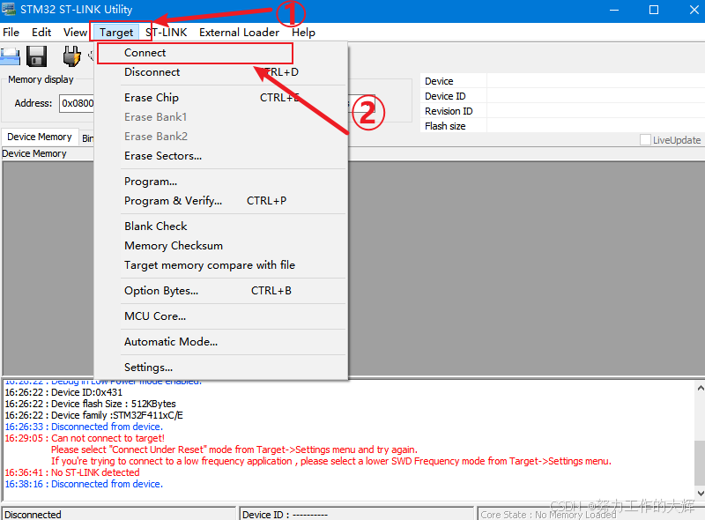The height and width of the screenshot is (520, 705).
Task: Choose Program & Verify... menu entry
Action: (221, 201)
